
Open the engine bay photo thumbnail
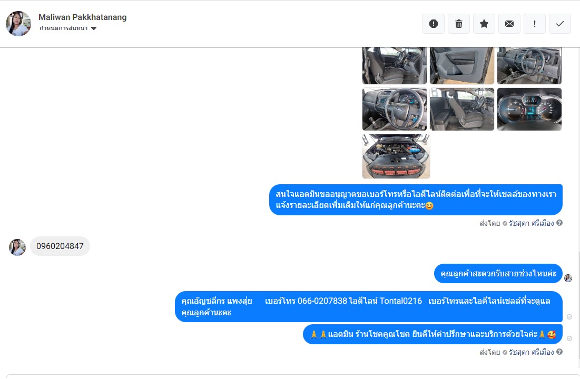coord(396,156)
